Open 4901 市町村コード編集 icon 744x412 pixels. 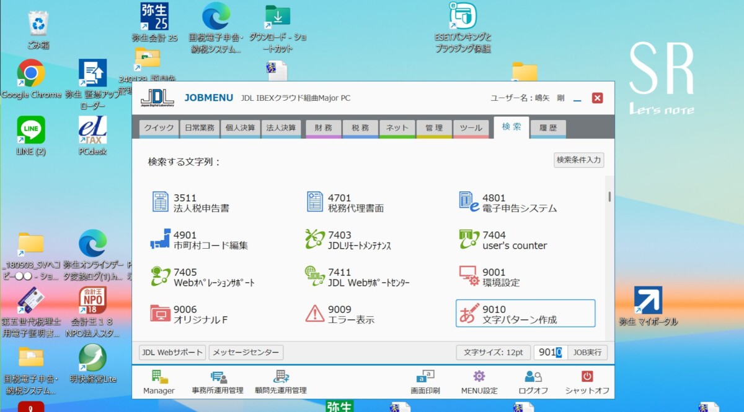pos(161,239)
